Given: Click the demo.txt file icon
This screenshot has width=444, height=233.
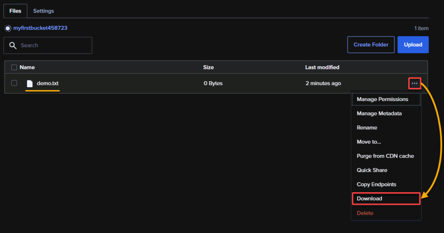Looking at the screenshot, I should point(29,84).
